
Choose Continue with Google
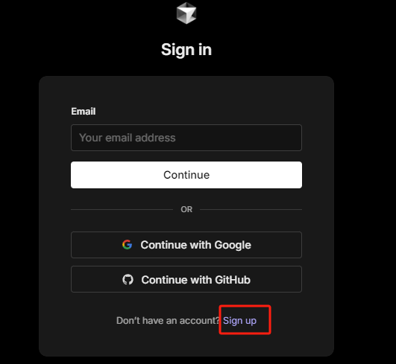186,245
